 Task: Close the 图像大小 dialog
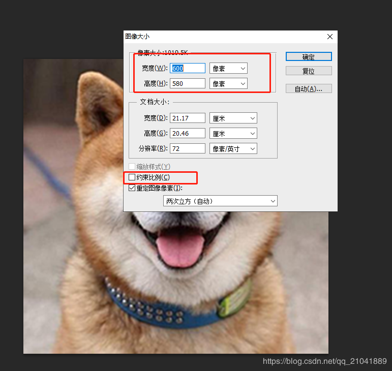click(330, 37)
